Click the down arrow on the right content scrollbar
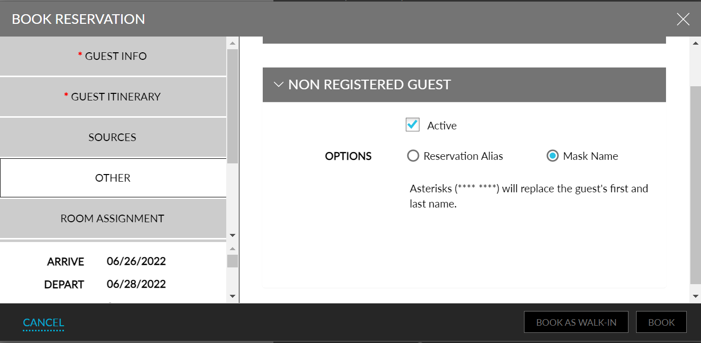The width and height of the screenshot is (701, 343). [x=694, y=295]
